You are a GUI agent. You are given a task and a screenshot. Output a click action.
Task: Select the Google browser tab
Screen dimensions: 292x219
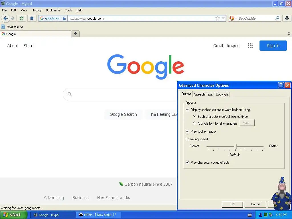[x=36, y=34]
